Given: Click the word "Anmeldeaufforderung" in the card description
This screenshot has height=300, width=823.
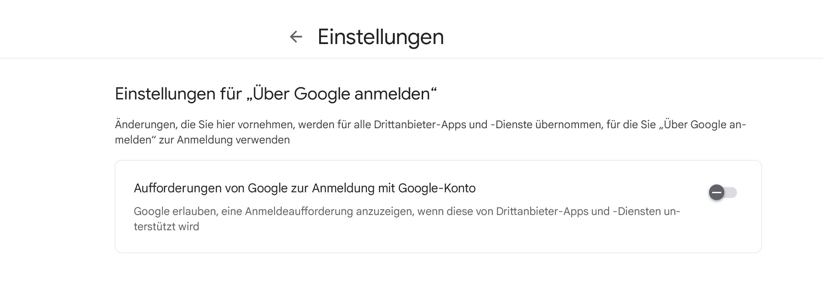Looking at the screenshot, I should click(x=299, y=211).
